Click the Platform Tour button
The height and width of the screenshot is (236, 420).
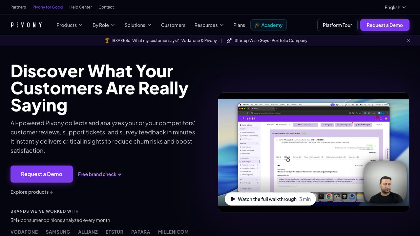(337, 25)
